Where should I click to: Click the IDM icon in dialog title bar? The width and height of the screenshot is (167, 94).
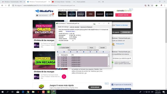(57, 23)
